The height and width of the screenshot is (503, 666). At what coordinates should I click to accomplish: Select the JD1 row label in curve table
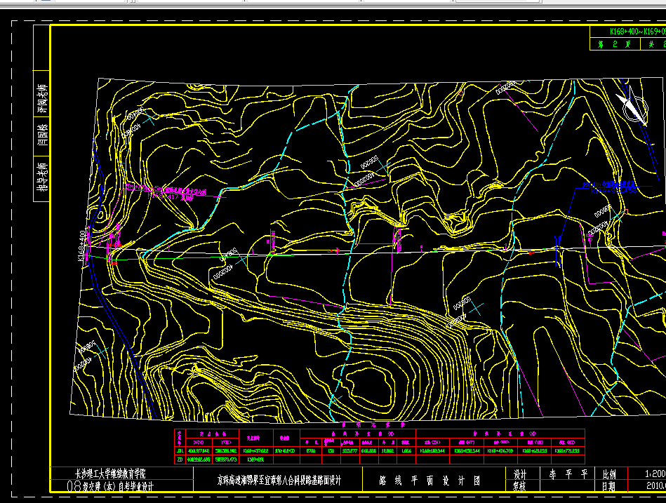click(180, 451)
